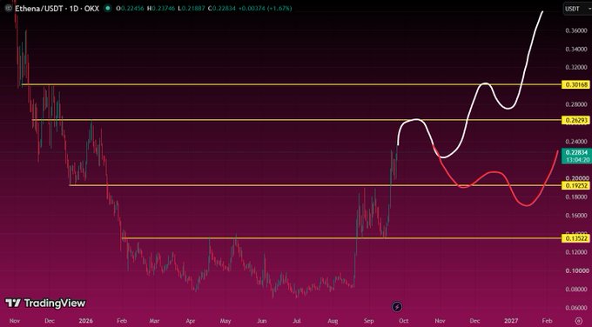Click the lightning event marker icon
592x327 pixels.
click(x=397, y=306)
